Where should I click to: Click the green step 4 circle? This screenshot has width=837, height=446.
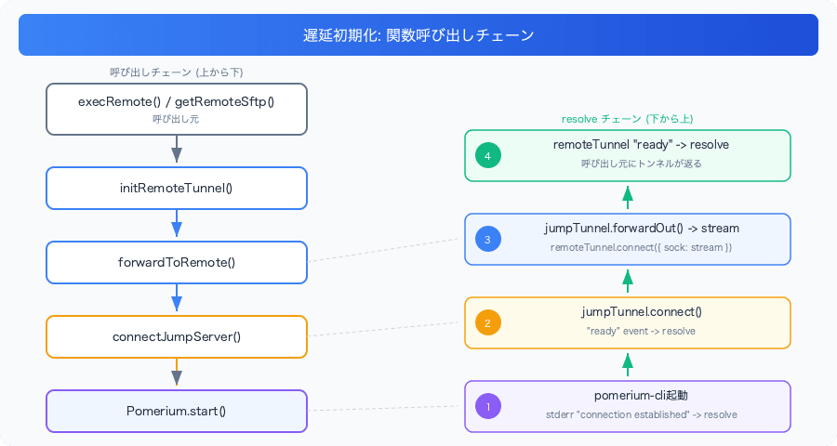[x=488, y=156]
